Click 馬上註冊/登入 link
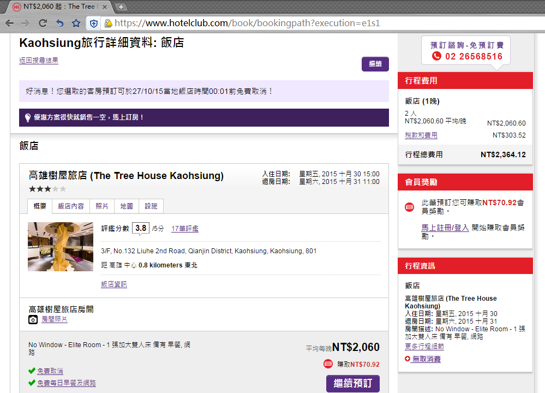The image size is (545, 393). coord(445,228)
